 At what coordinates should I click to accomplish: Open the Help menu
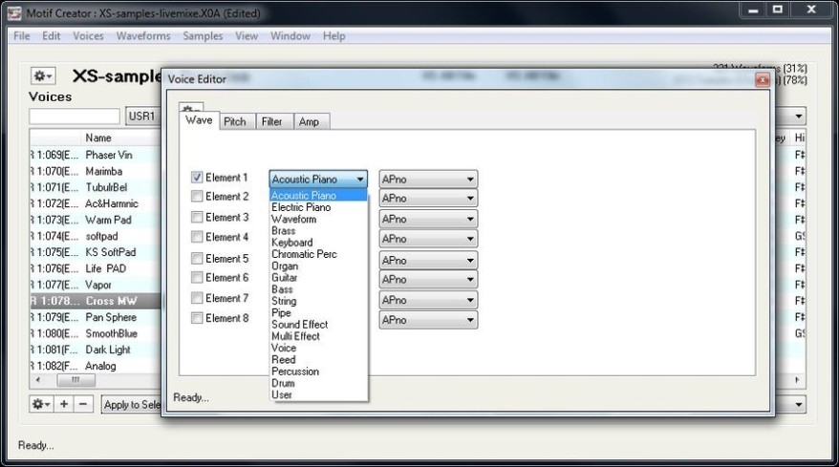pyautogui.click(x=333, y=36)
